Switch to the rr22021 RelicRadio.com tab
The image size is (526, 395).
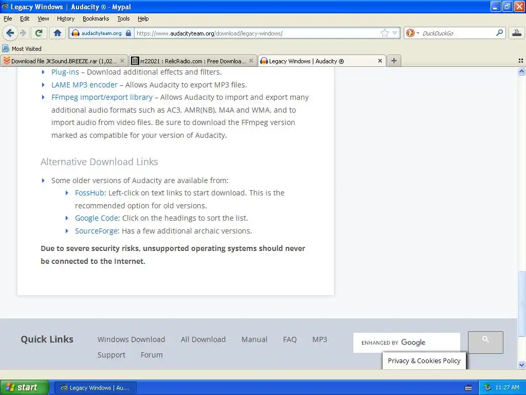[x=193, y=61]
